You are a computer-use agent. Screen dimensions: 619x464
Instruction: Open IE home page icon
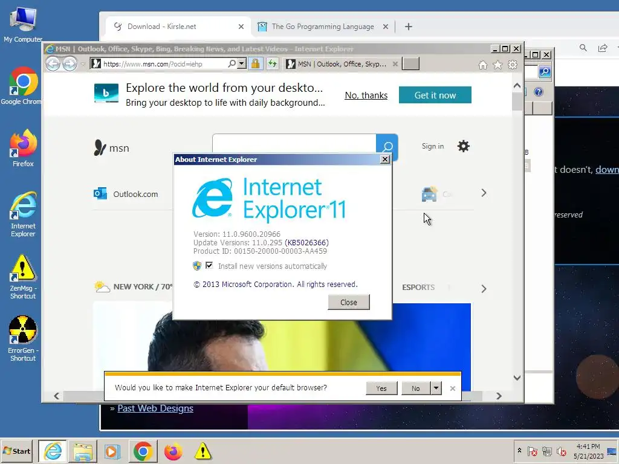[x=483, y=65]
